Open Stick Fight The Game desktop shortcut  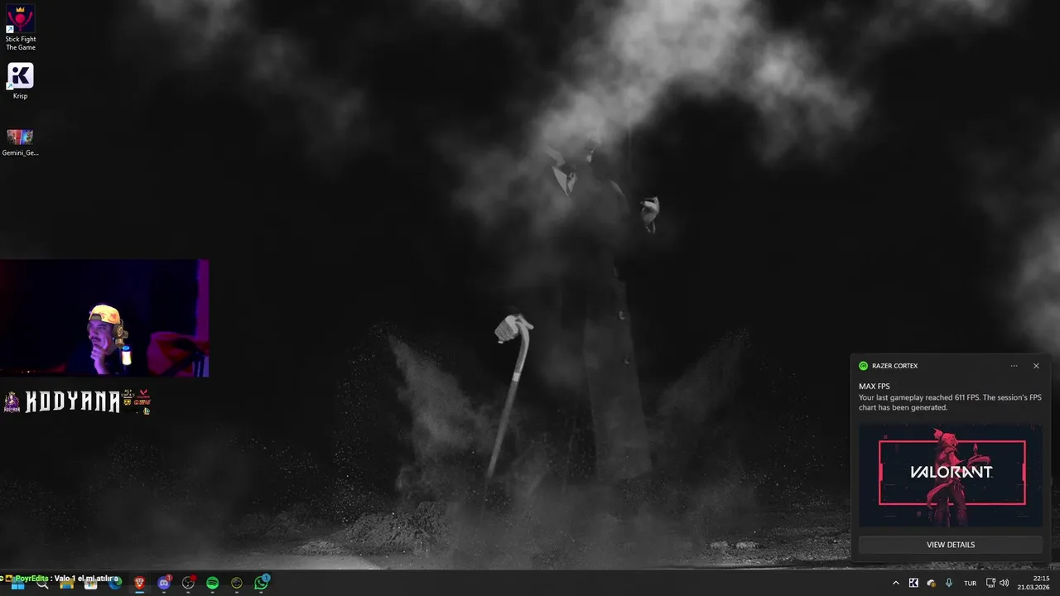coord(20,27)
